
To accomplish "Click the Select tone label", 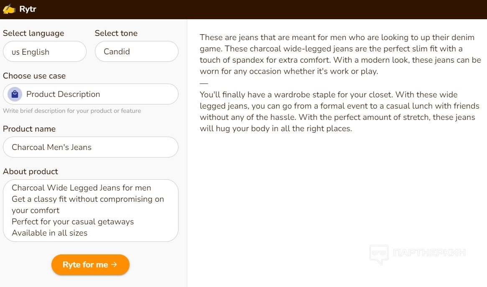I will [x=116, y=33].
